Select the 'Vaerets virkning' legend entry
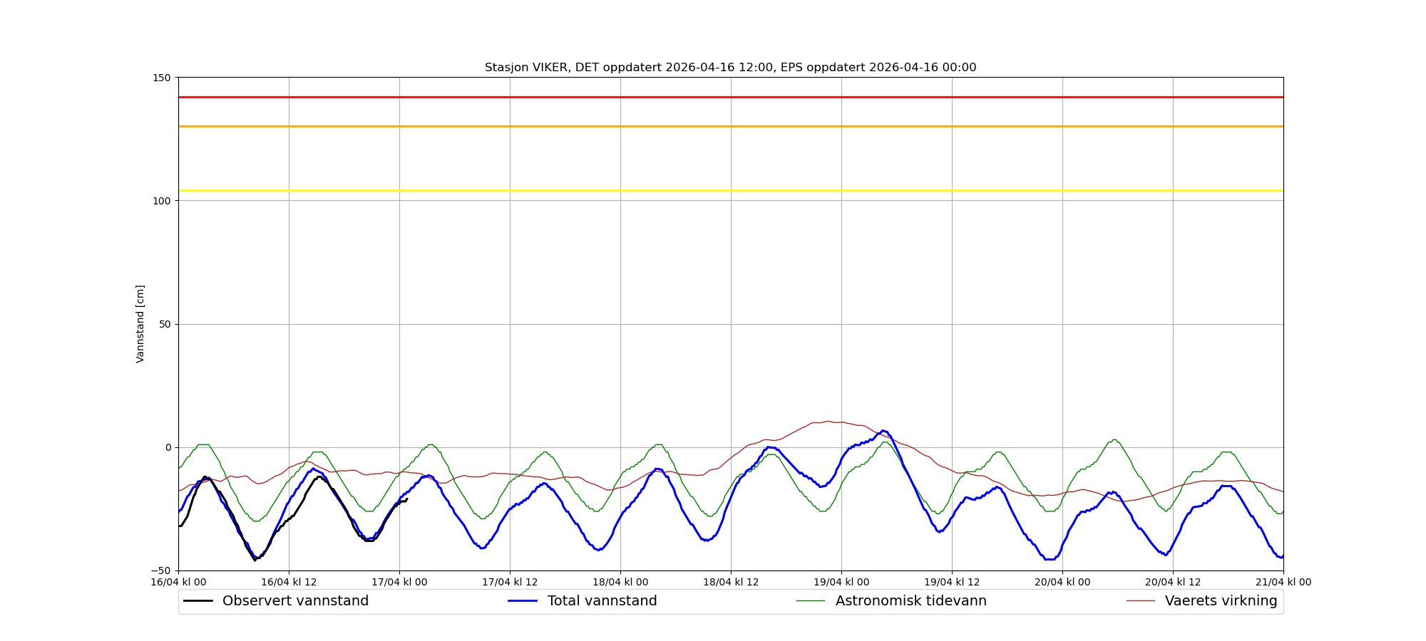Image resolution: width=1426 pixels, height=641 pixels. [x=1221, y=601]
